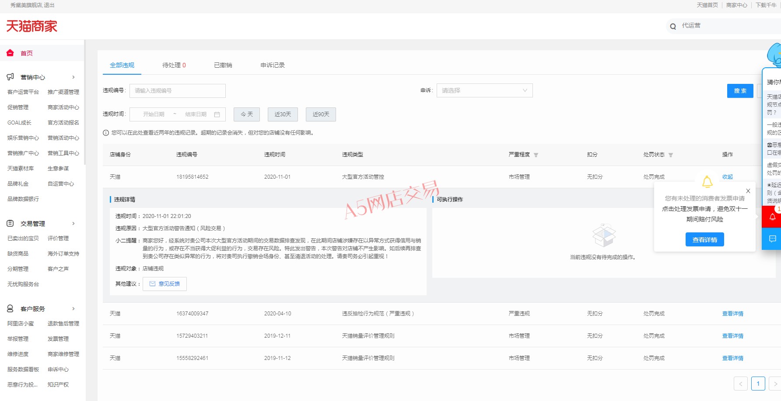
Task: Click the info icon beside record notice
Action: [x=106, y=133]
